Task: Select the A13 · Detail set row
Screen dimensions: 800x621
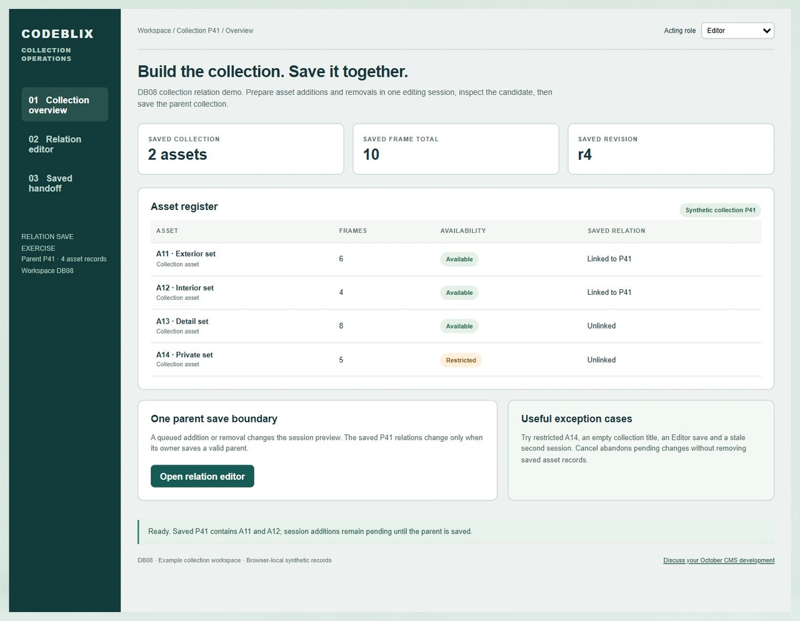Action: (456, 326)
